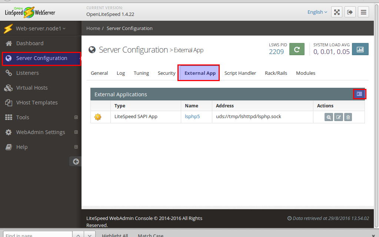Image resolution: width=379 pixels, height=237 pixels.
Task: Click the WebAdmin Settings gear icon
Action: tap(9, 132)
